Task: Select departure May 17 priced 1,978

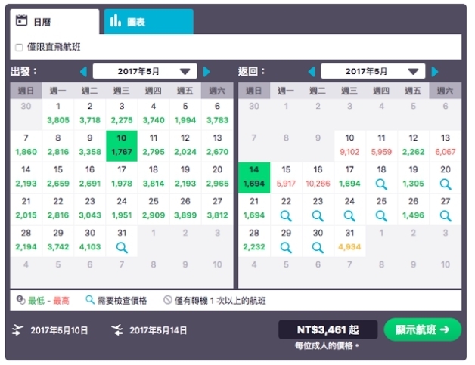Action: coord(122,178)
